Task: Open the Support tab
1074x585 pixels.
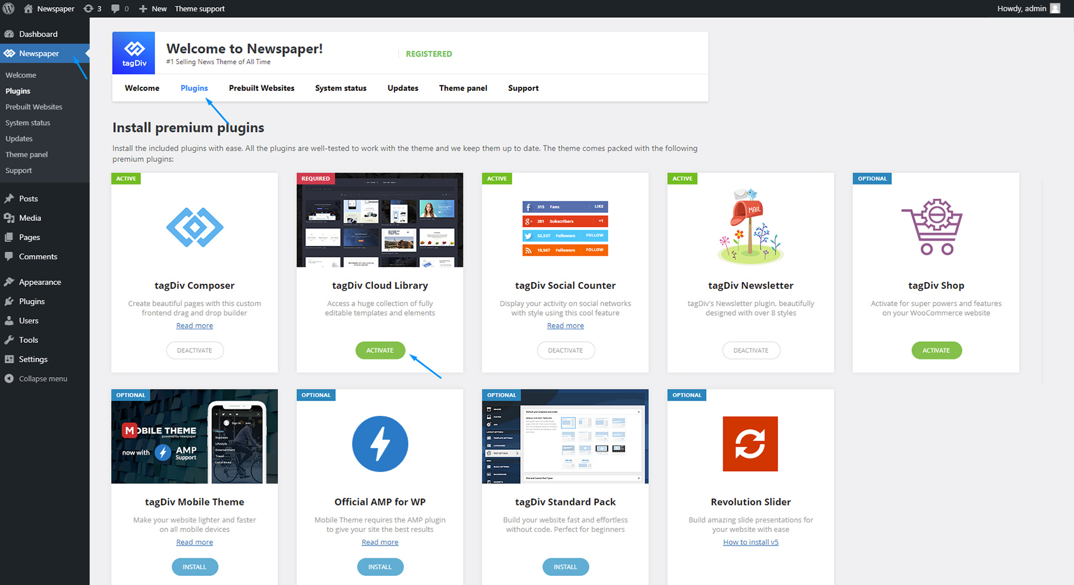Action: [523, 88]
